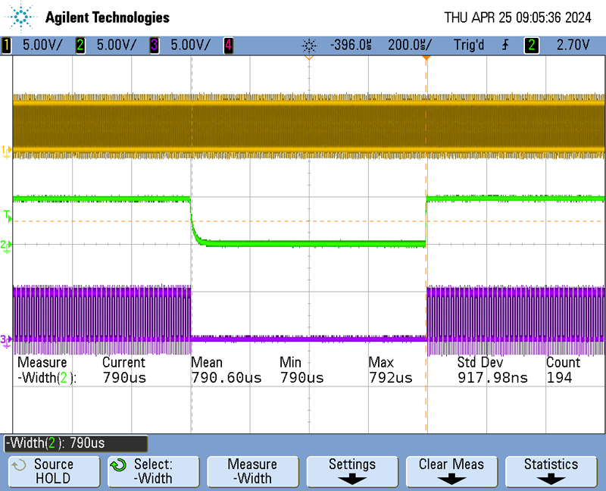Click the 200.0us/ time base readout
The height and width of the screenshot is (491, 606).
[410, 45]
